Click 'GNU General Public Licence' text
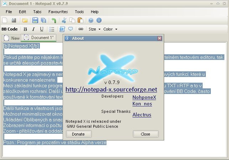Image resolution: width=229 pixels, height=160 pixels. click(x=92, y=126)
